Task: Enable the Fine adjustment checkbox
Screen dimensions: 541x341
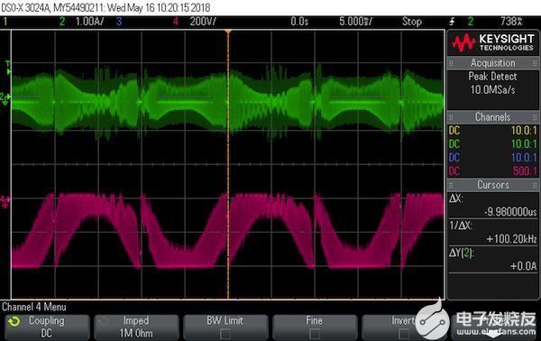Action: [315, 334]
